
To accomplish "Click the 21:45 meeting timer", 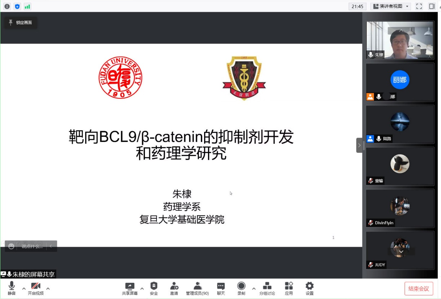I will 357,6.
